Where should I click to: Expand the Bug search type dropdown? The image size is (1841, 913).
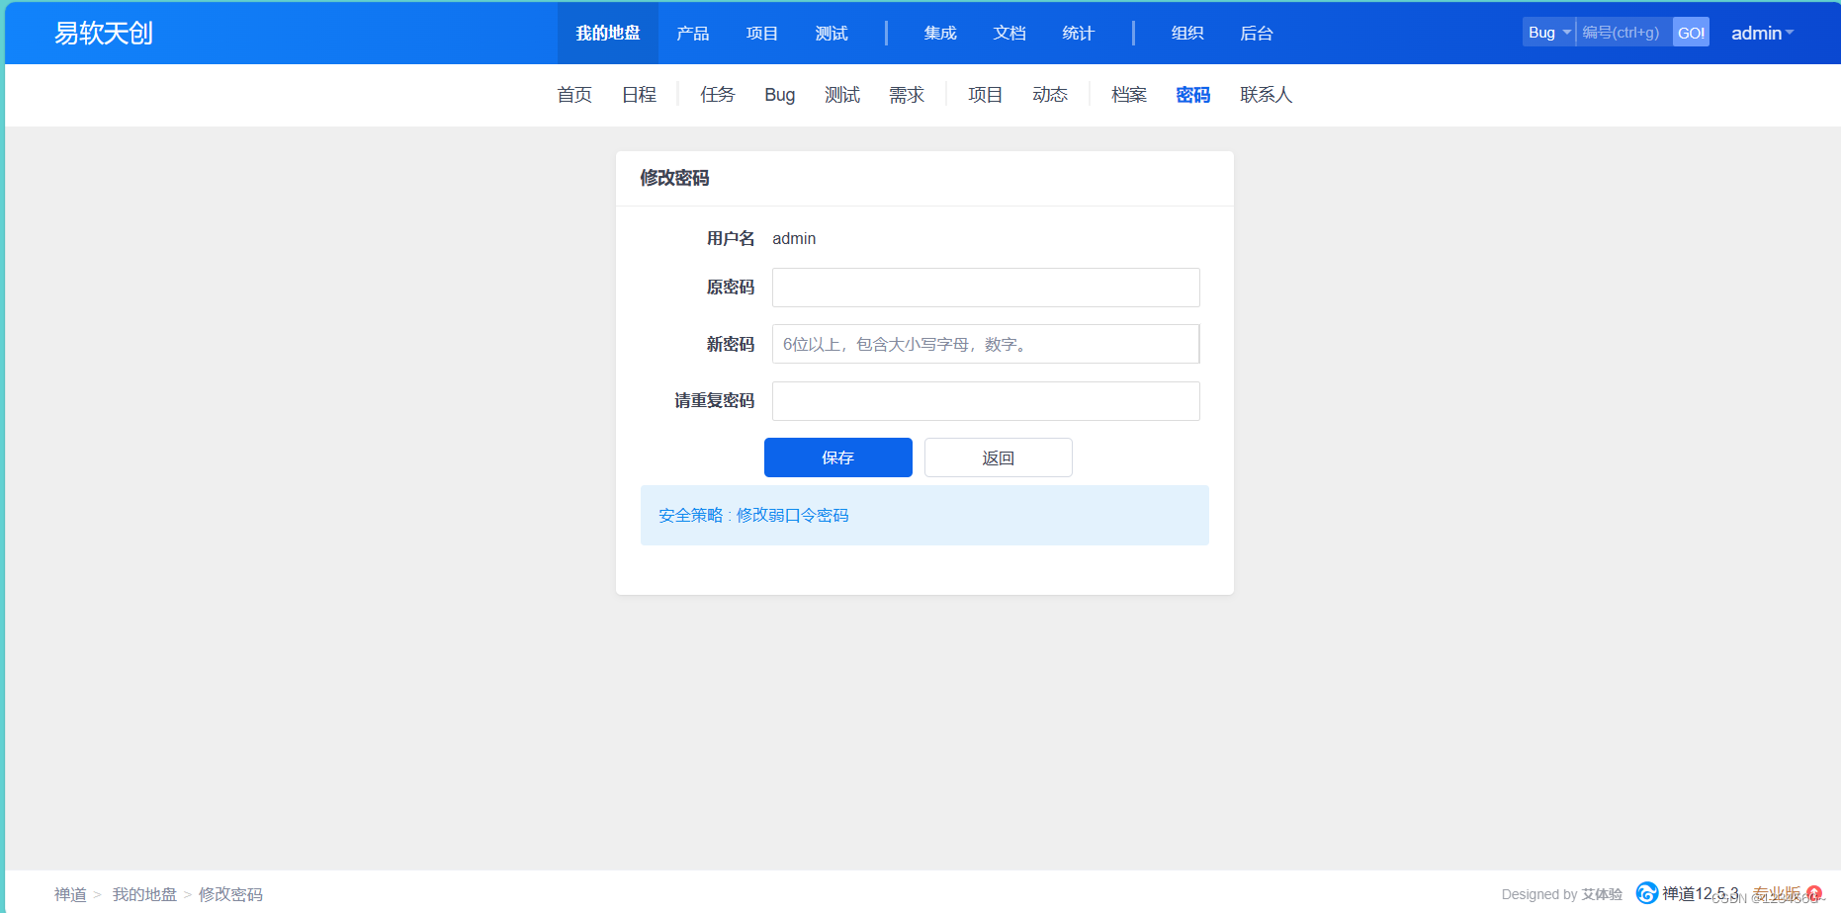1548,33
